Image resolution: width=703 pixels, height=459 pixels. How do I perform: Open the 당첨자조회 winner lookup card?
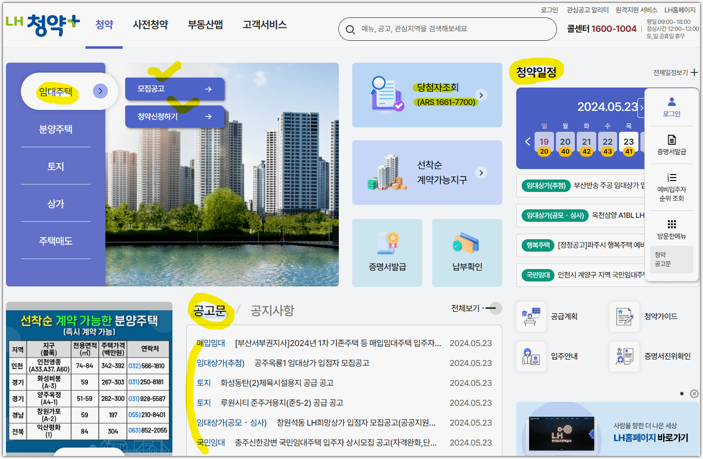[426, 94]
